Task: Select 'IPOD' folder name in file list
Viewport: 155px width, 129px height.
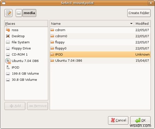Action: click(x=59, y=54)
